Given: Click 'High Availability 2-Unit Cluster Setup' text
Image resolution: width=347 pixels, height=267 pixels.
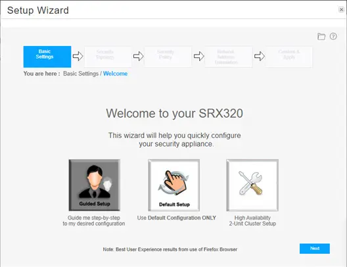Looking at the screenshot, I should click(x=252, y=221).
